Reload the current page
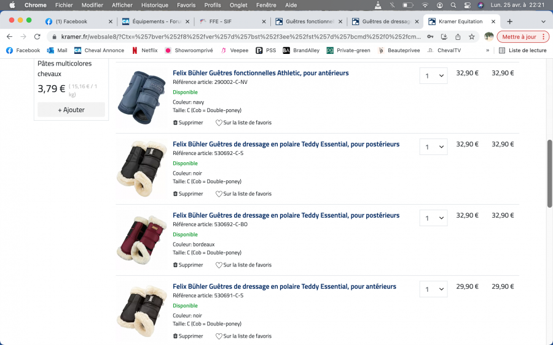The height and width of the screenshot is (345, 553). 36,36
